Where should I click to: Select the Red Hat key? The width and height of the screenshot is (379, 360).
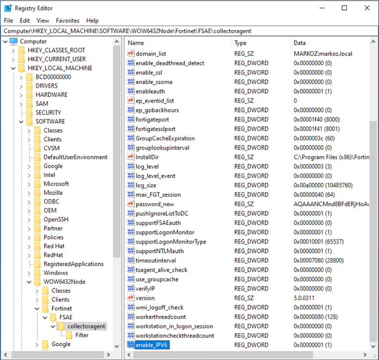coord(54,246)
